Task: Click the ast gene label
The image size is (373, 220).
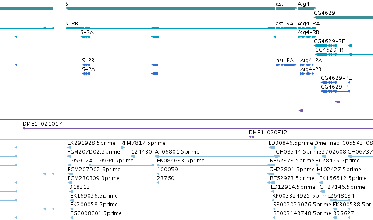Action: [279, 4]
